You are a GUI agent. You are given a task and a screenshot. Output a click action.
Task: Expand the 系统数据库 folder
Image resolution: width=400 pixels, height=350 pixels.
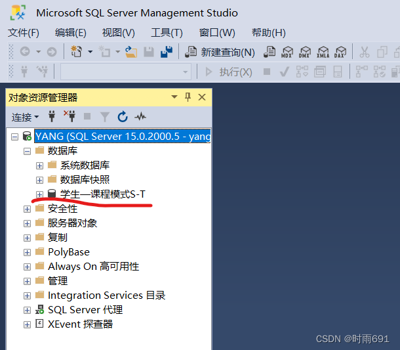tap(39, 165)
